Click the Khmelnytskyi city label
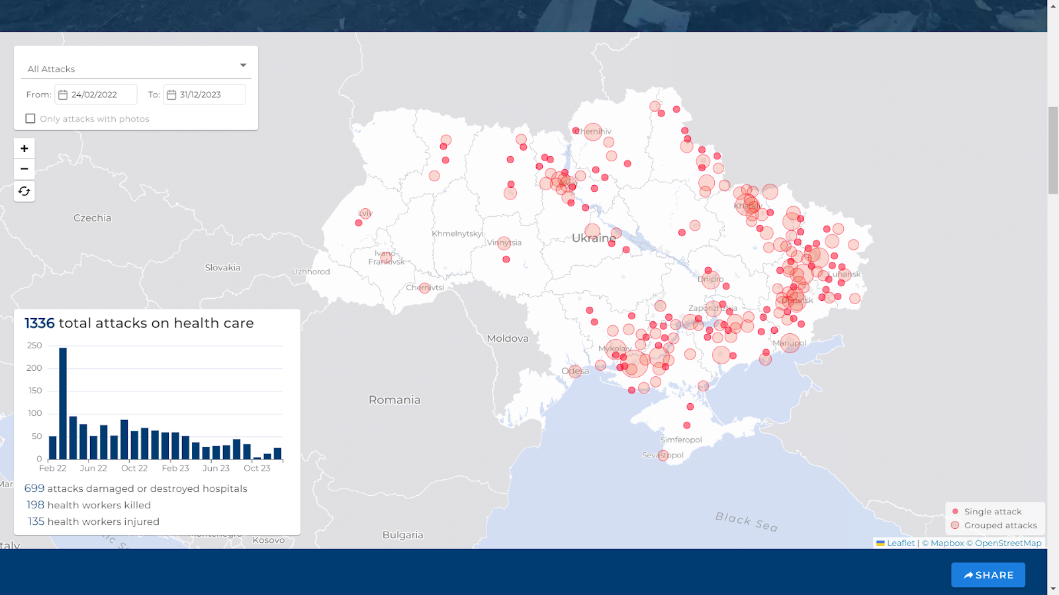 [458, 234]
